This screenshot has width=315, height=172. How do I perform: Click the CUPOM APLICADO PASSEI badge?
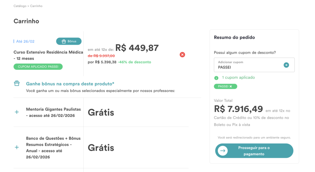(38, 67)
